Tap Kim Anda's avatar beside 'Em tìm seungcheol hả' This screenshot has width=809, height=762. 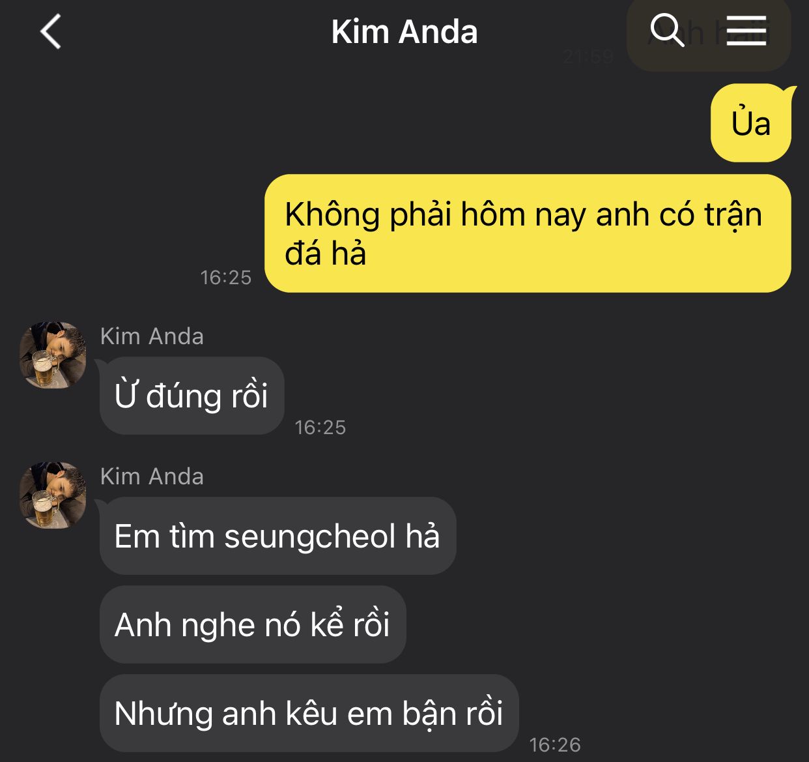pyautogui.click(x=53, y=495)
